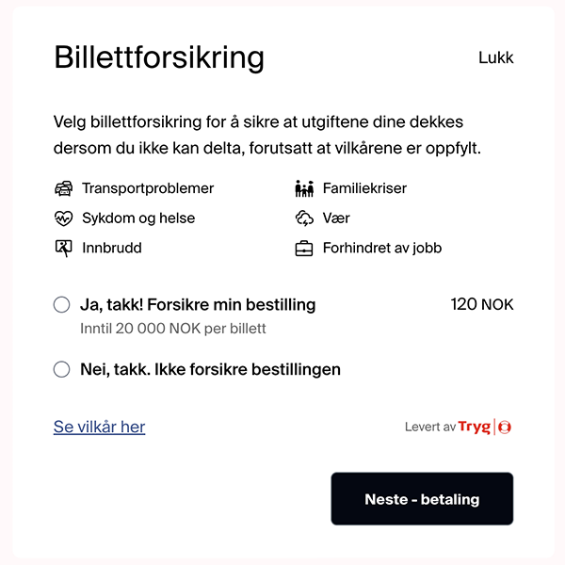Click the "Inntil 20 000 NOK per billett" text

[173, 329]
